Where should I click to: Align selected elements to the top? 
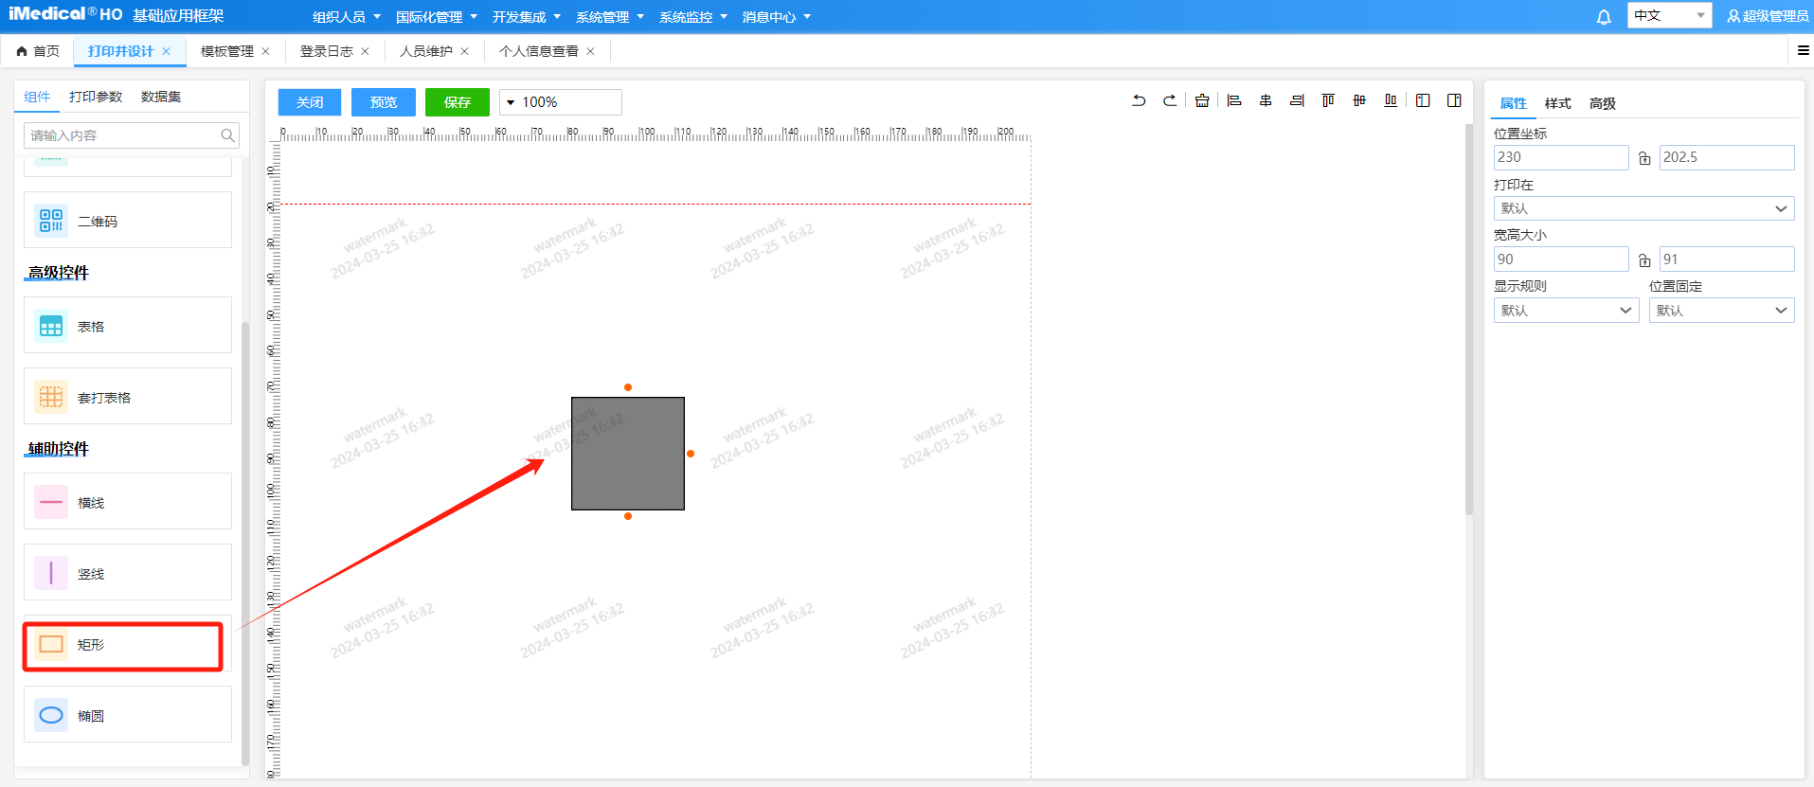pos(1328,100)
